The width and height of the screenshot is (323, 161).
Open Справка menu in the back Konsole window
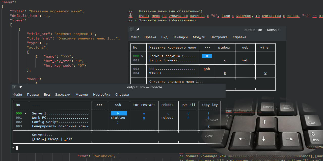(x=239, y=37)
